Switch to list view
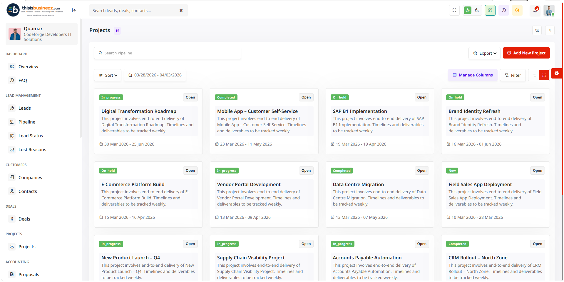Image resolution: width=564 pixels, height=282 pixels. (x=534, y=75)
